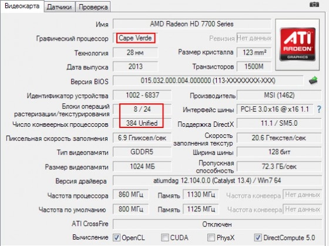Click the 860 МГц GPU clock field

pos(130,194)
